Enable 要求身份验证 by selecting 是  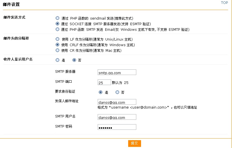[x=100, y=92]
